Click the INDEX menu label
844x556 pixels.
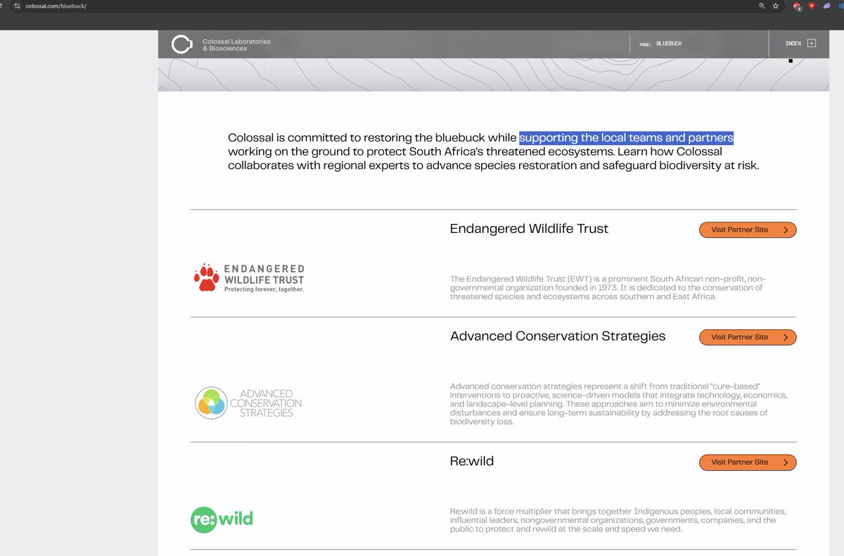coord(793,44)
